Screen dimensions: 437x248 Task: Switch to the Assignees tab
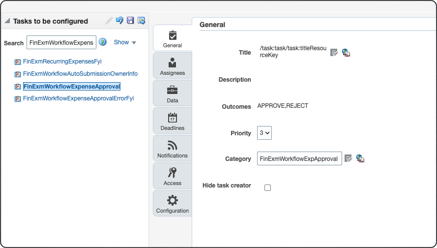173,65
